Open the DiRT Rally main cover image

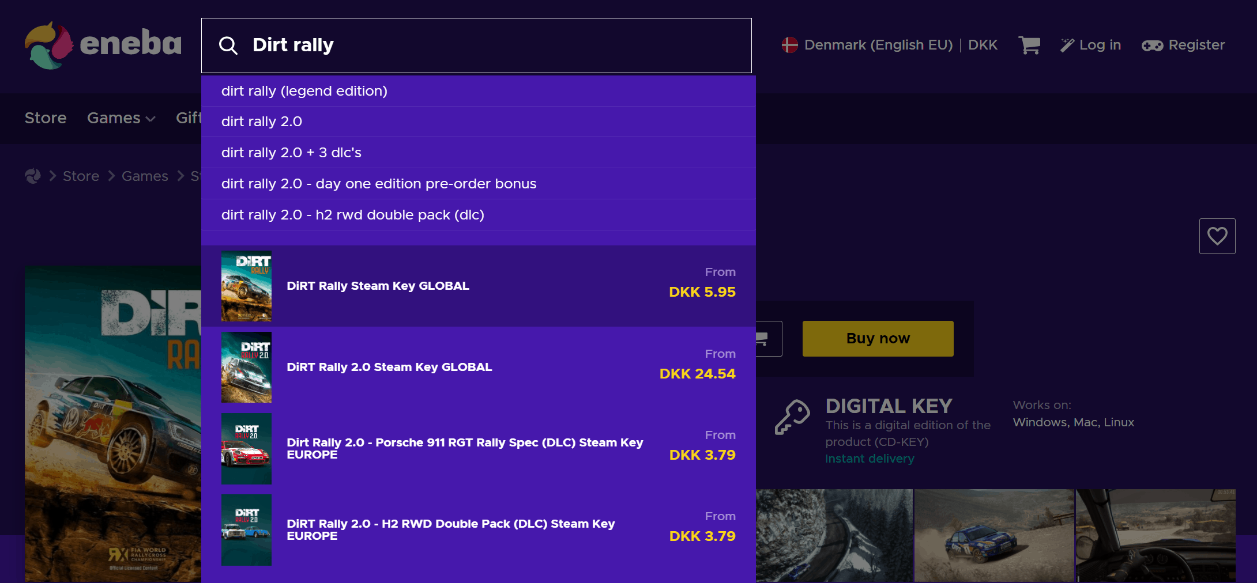(113, 423)
